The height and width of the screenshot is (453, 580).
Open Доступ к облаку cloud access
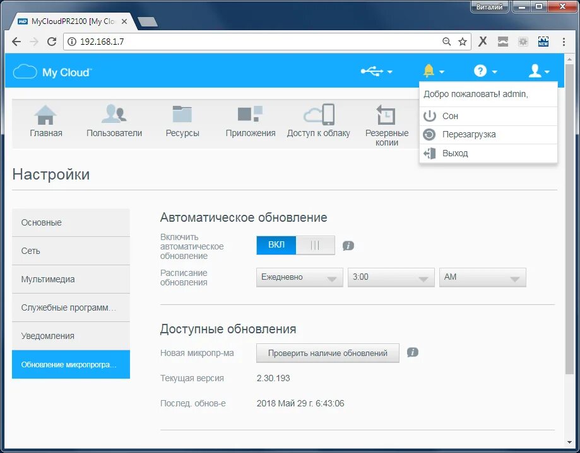319,121
